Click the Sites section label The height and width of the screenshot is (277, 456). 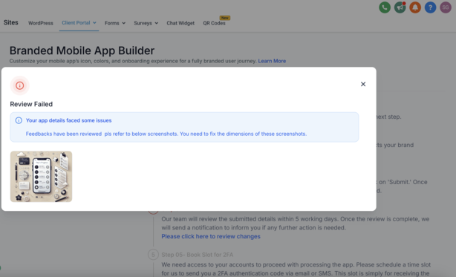tap(10, 22)
